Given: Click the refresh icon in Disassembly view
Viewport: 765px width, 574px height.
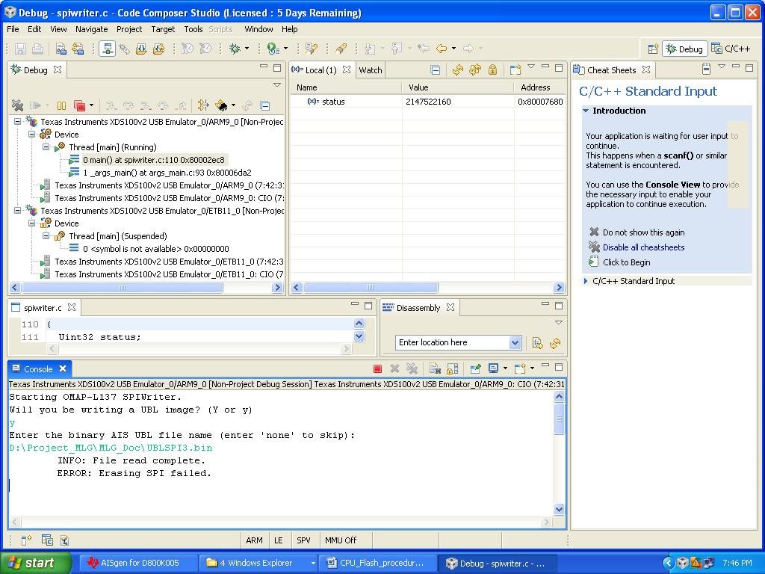Looking at the screenshot, I should tap(555, 343).
